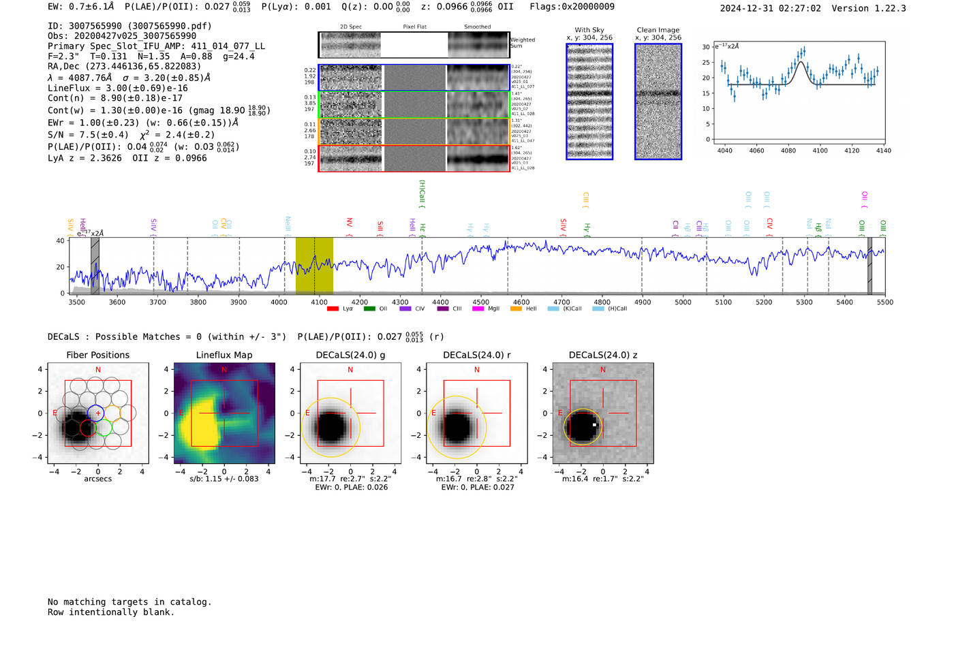Click the header z: 0.0966 OII value

click(x=467, y=7)
